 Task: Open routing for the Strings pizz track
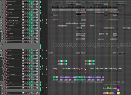(x=34, y=25)
